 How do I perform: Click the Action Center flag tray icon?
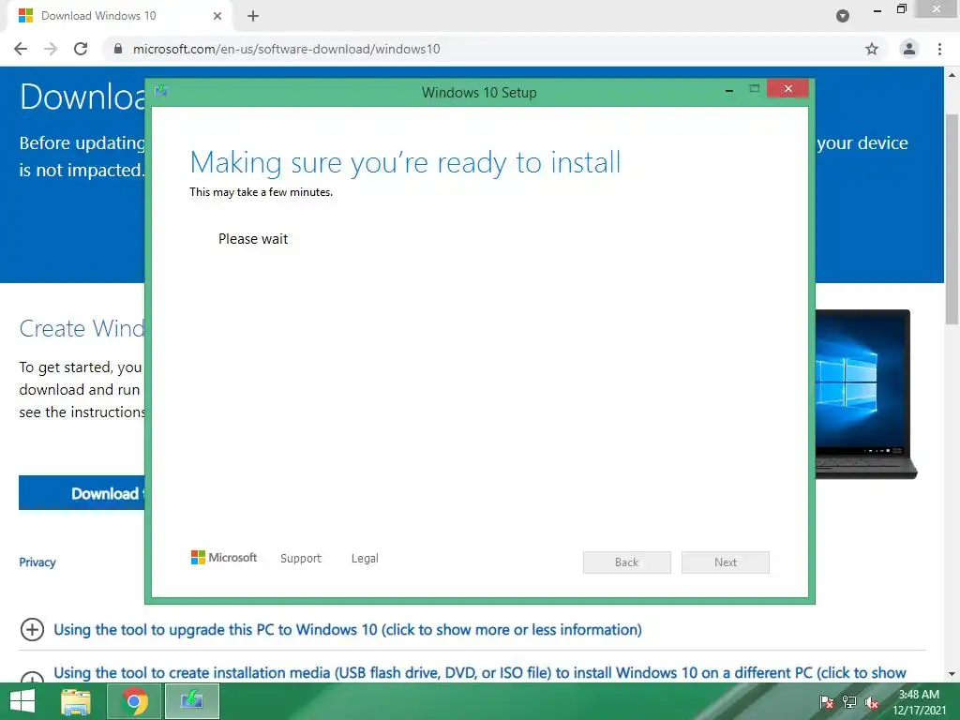(x=827, y=702)
